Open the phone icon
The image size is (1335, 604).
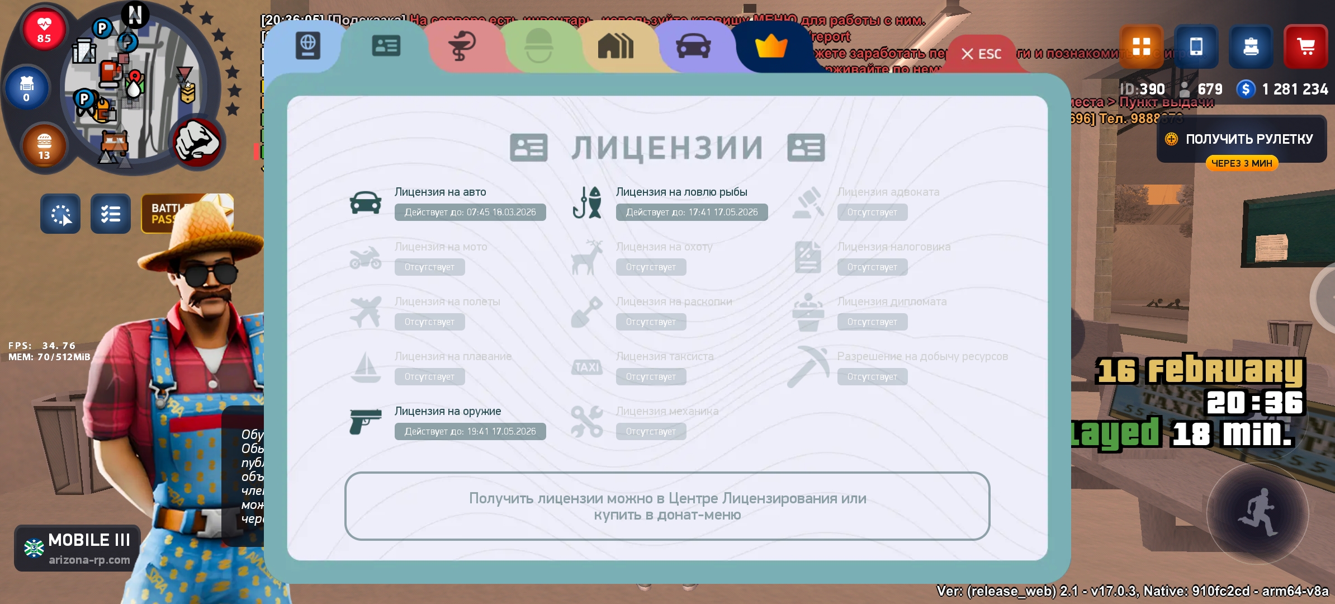pos(1196,47)
